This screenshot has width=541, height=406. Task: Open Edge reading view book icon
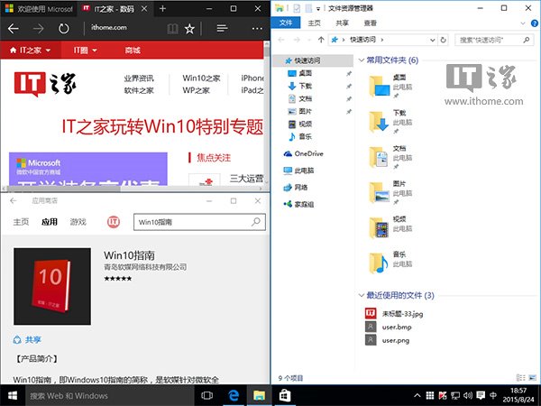[x=171, y=29]
